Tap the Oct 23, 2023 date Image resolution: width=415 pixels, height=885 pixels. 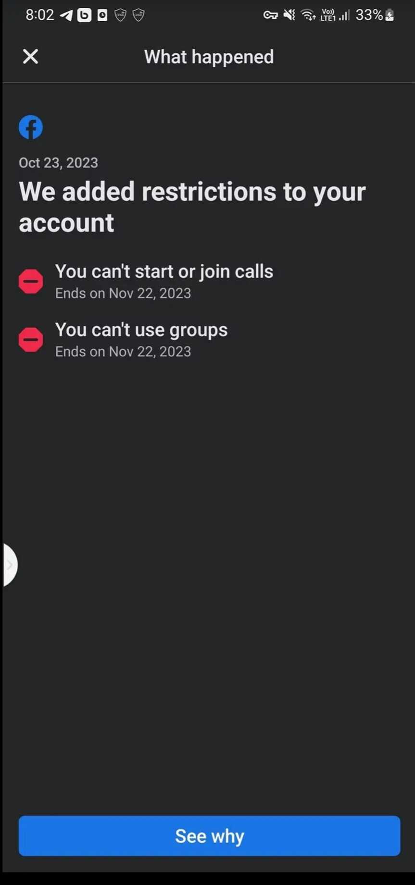58,163
